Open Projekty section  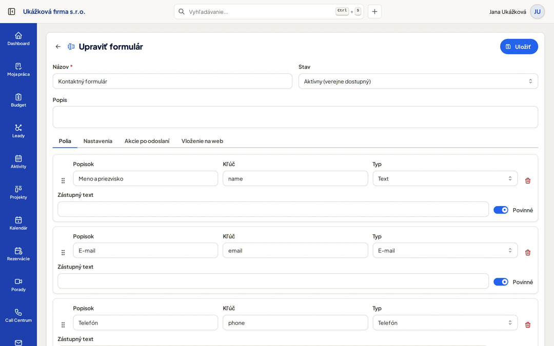(x=18, y=192)
